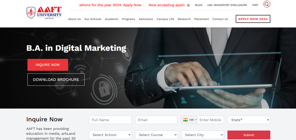Click the red Inquire Now button

(48, 65)
